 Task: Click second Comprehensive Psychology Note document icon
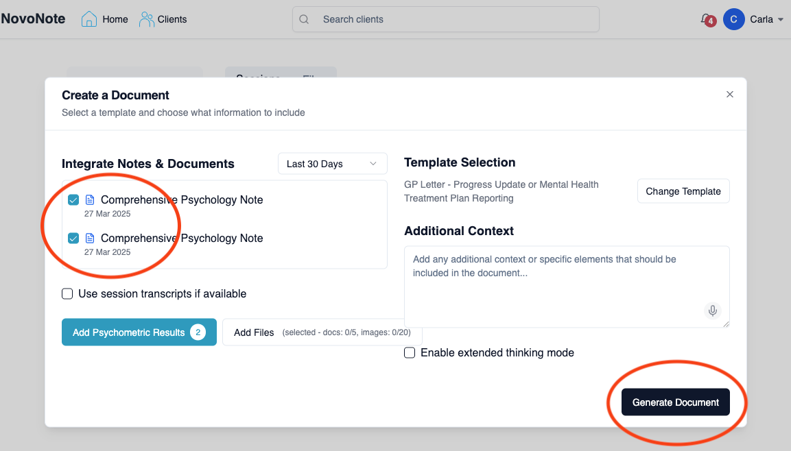coord(90,238)
